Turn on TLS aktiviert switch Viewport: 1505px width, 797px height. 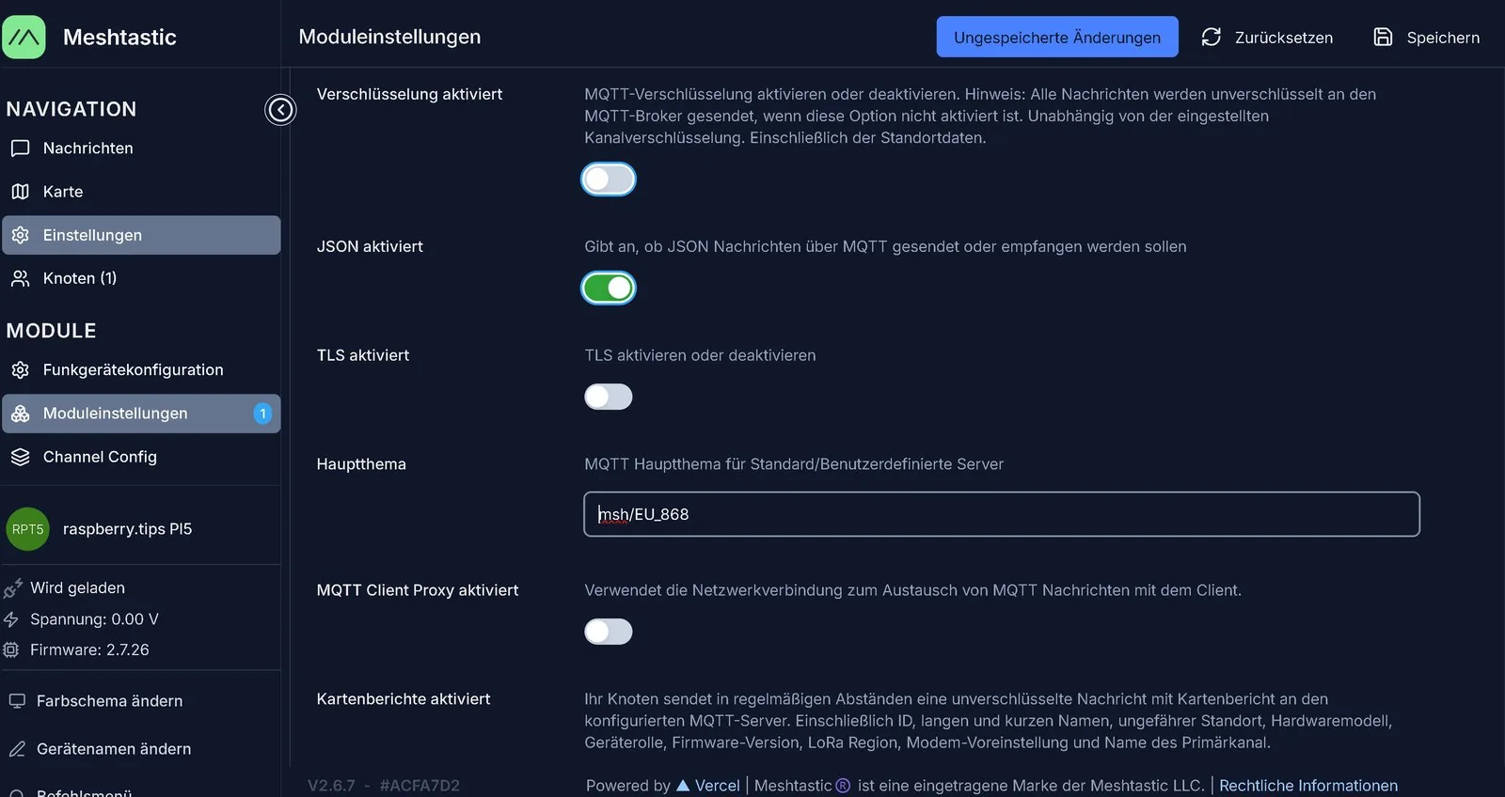[609, 397]
